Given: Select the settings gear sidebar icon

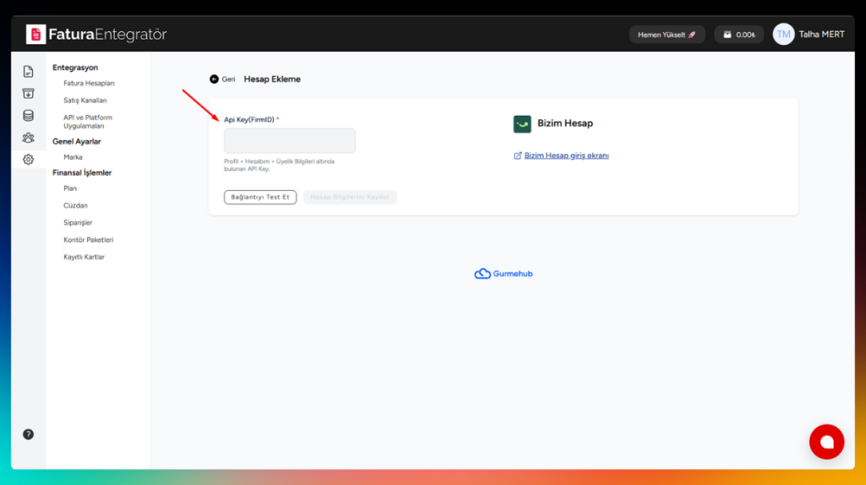Looking at the screenshot, I should 28,159.
